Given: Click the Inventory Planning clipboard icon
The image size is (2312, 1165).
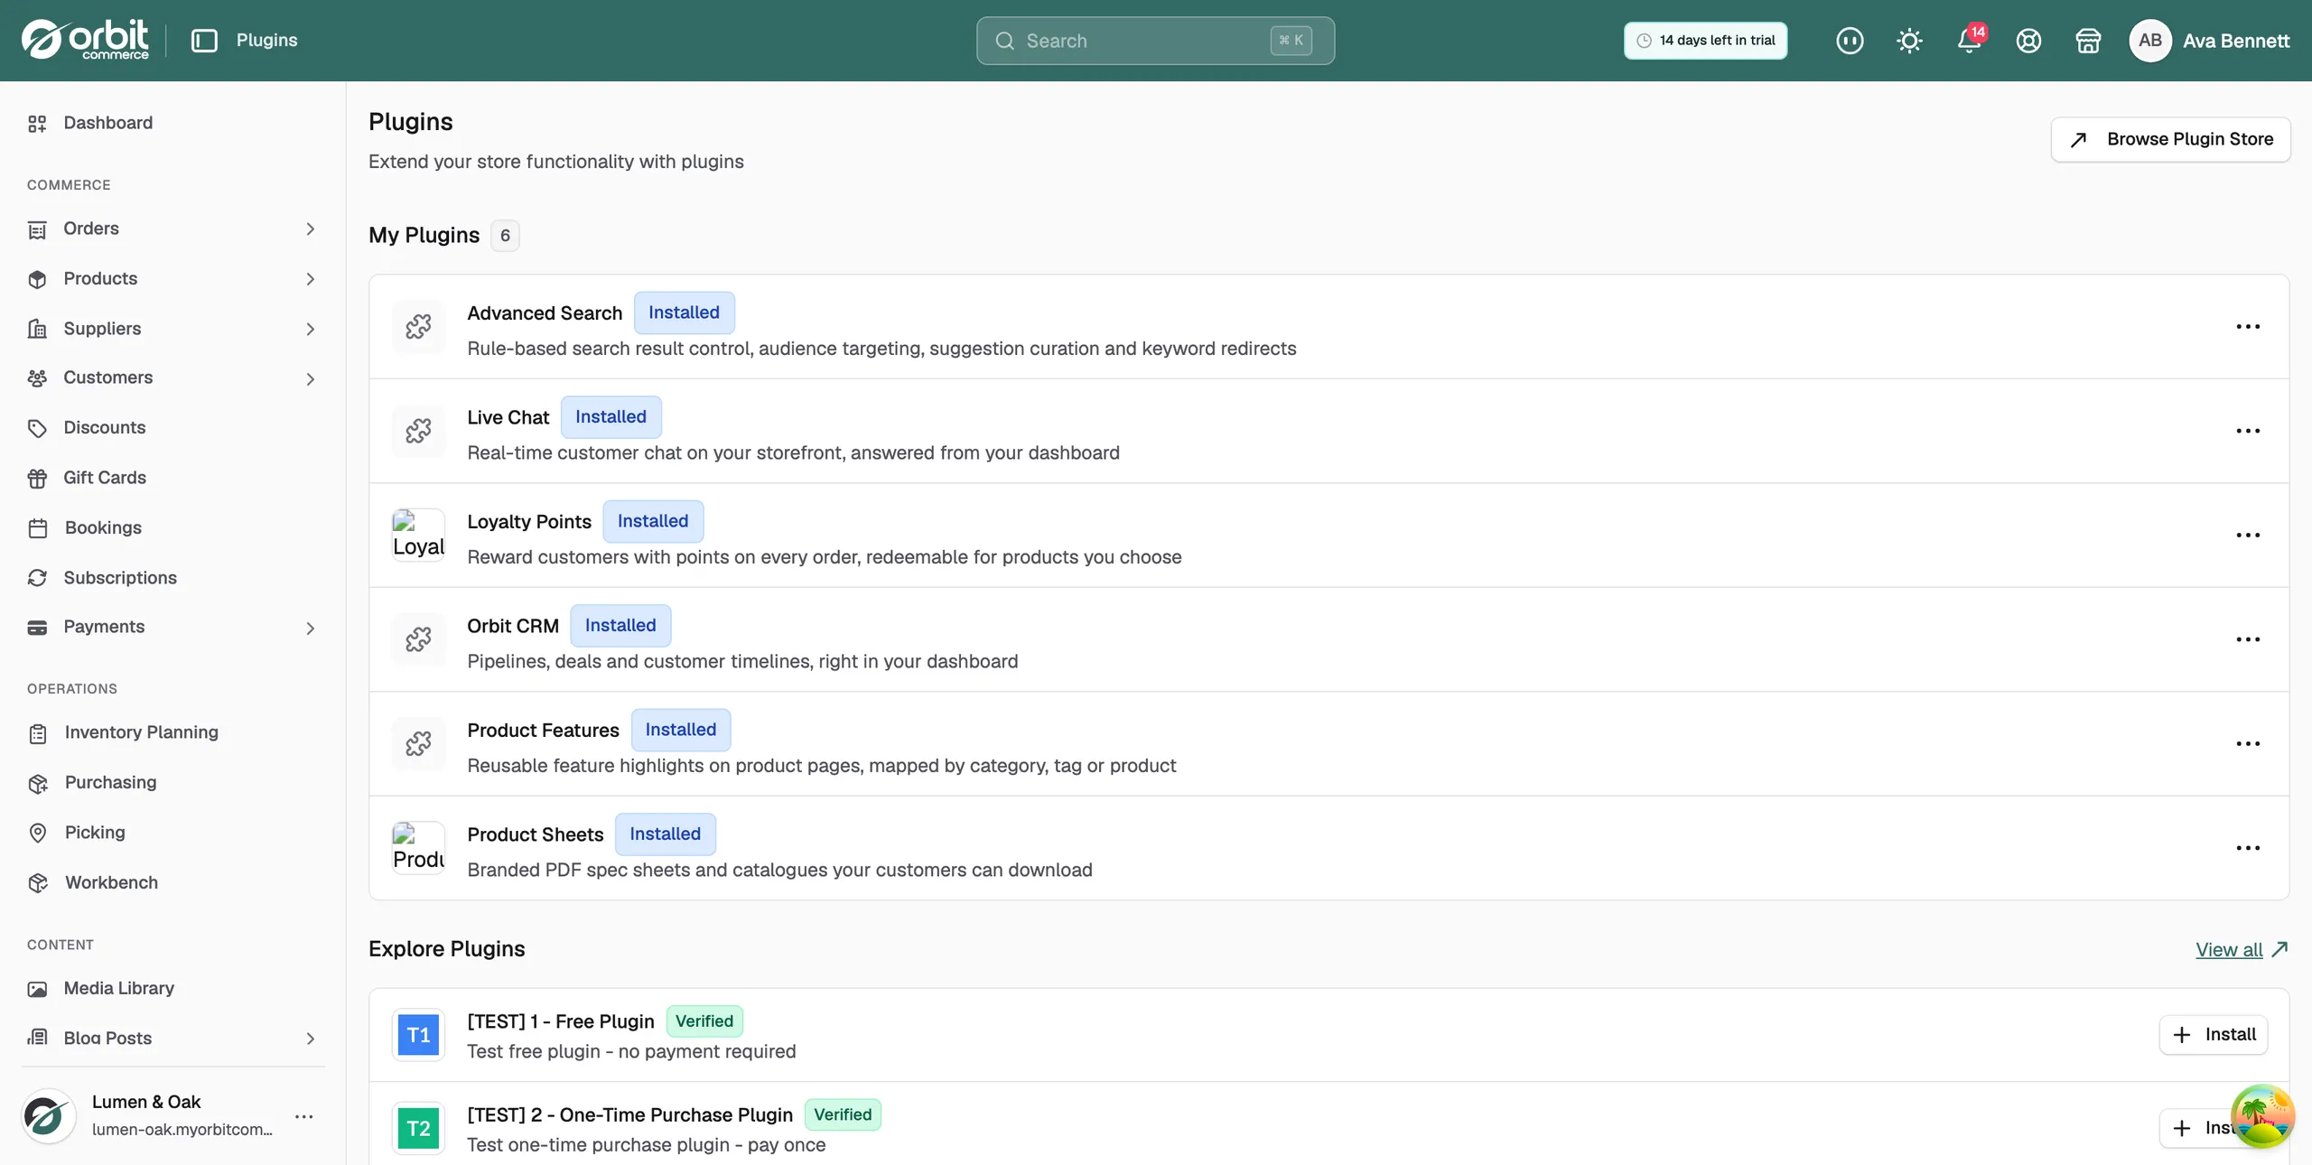Looking at the screenshot, I should tap(37, 733).
